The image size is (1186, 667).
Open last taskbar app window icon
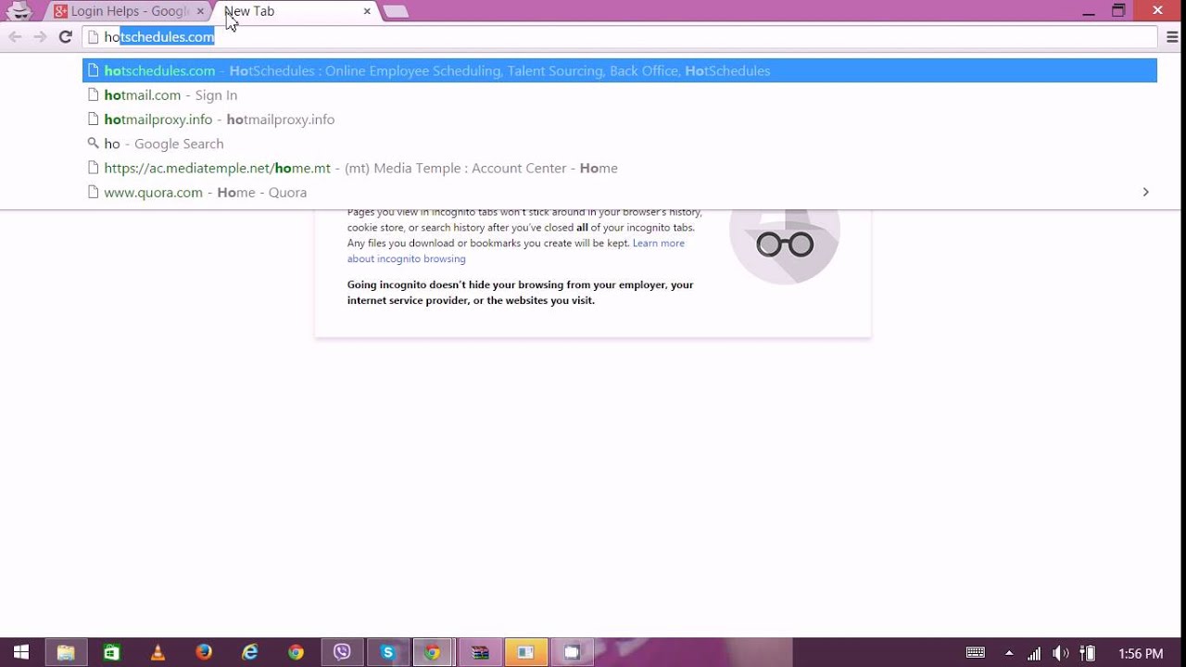click(x=572, y=652)
